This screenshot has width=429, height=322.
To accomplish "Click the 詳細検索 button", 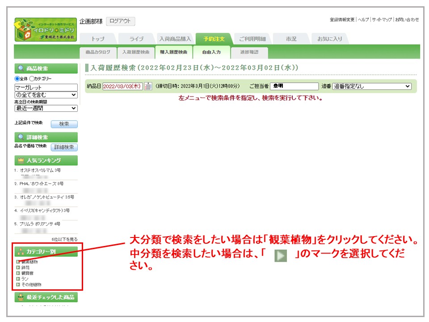I will click(64, 147).
